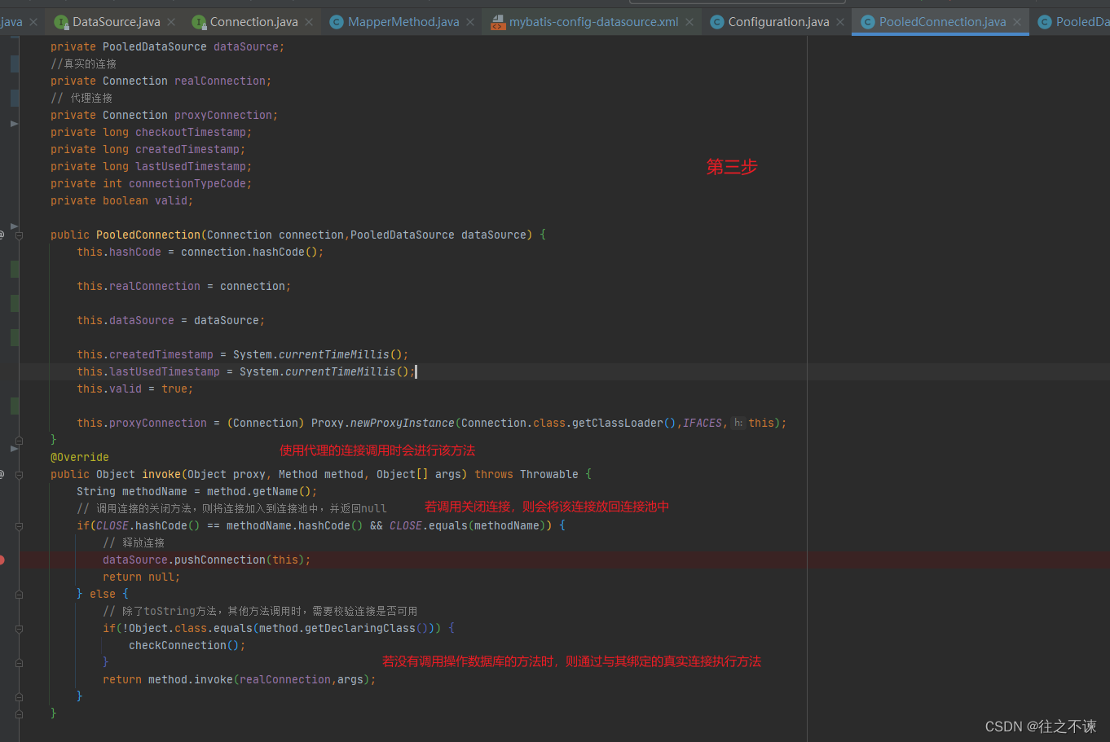1110x742 pixels.
Task: Open the mybatis-config-datasource.xml tab
Action: point(593,22)
